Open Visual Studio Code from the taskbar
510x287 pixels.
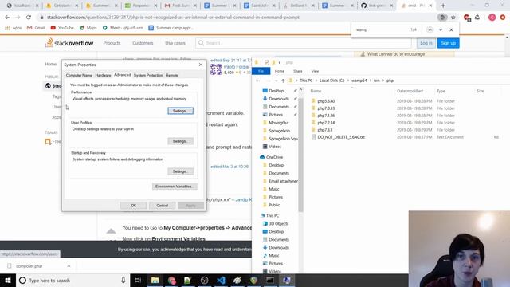click(x=221, y=280)
